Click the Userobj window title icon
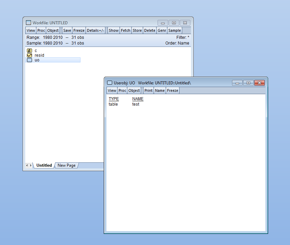 point(109,83)
